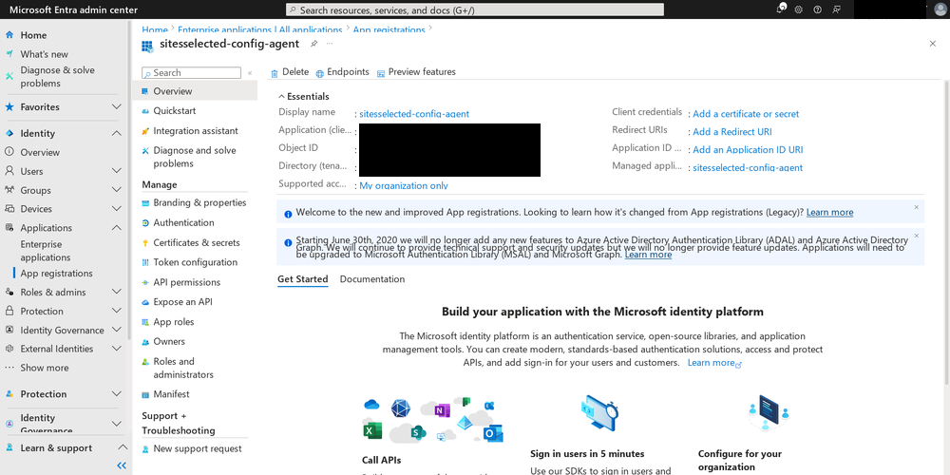This screenshot has width=950, height=475.
Task: Open Preview features
Action: [x=416, y=72]
